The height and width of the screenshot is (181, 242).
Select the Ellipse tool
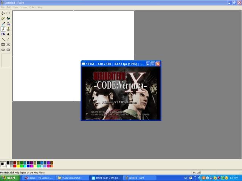pos(3,50)
